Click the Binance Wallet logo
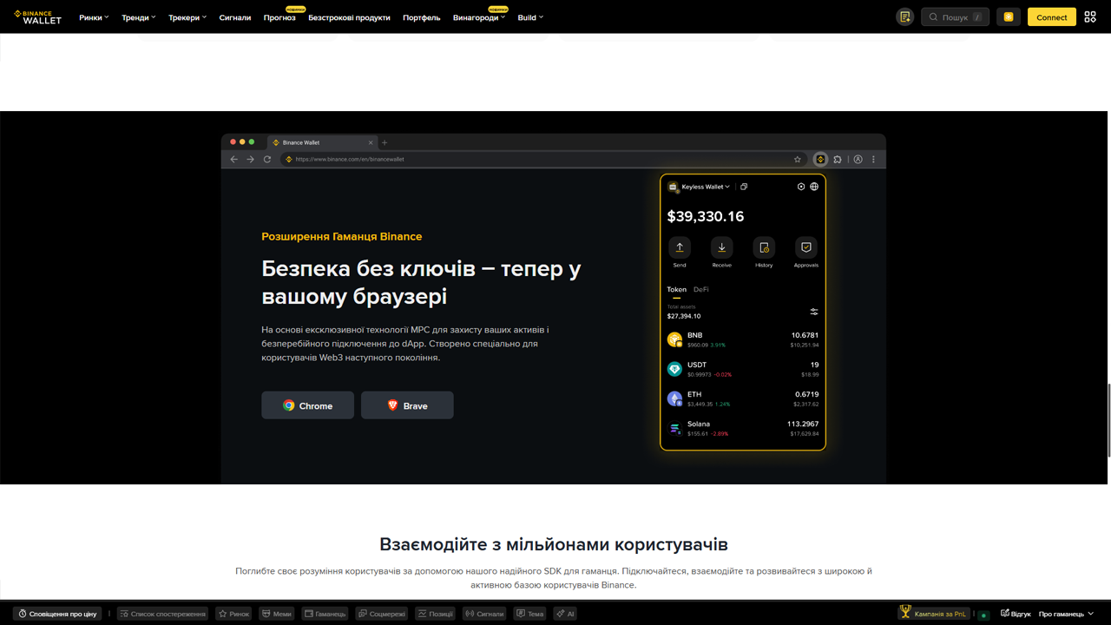The height and width of the screenshot is (625, 1111). [38, 16]
